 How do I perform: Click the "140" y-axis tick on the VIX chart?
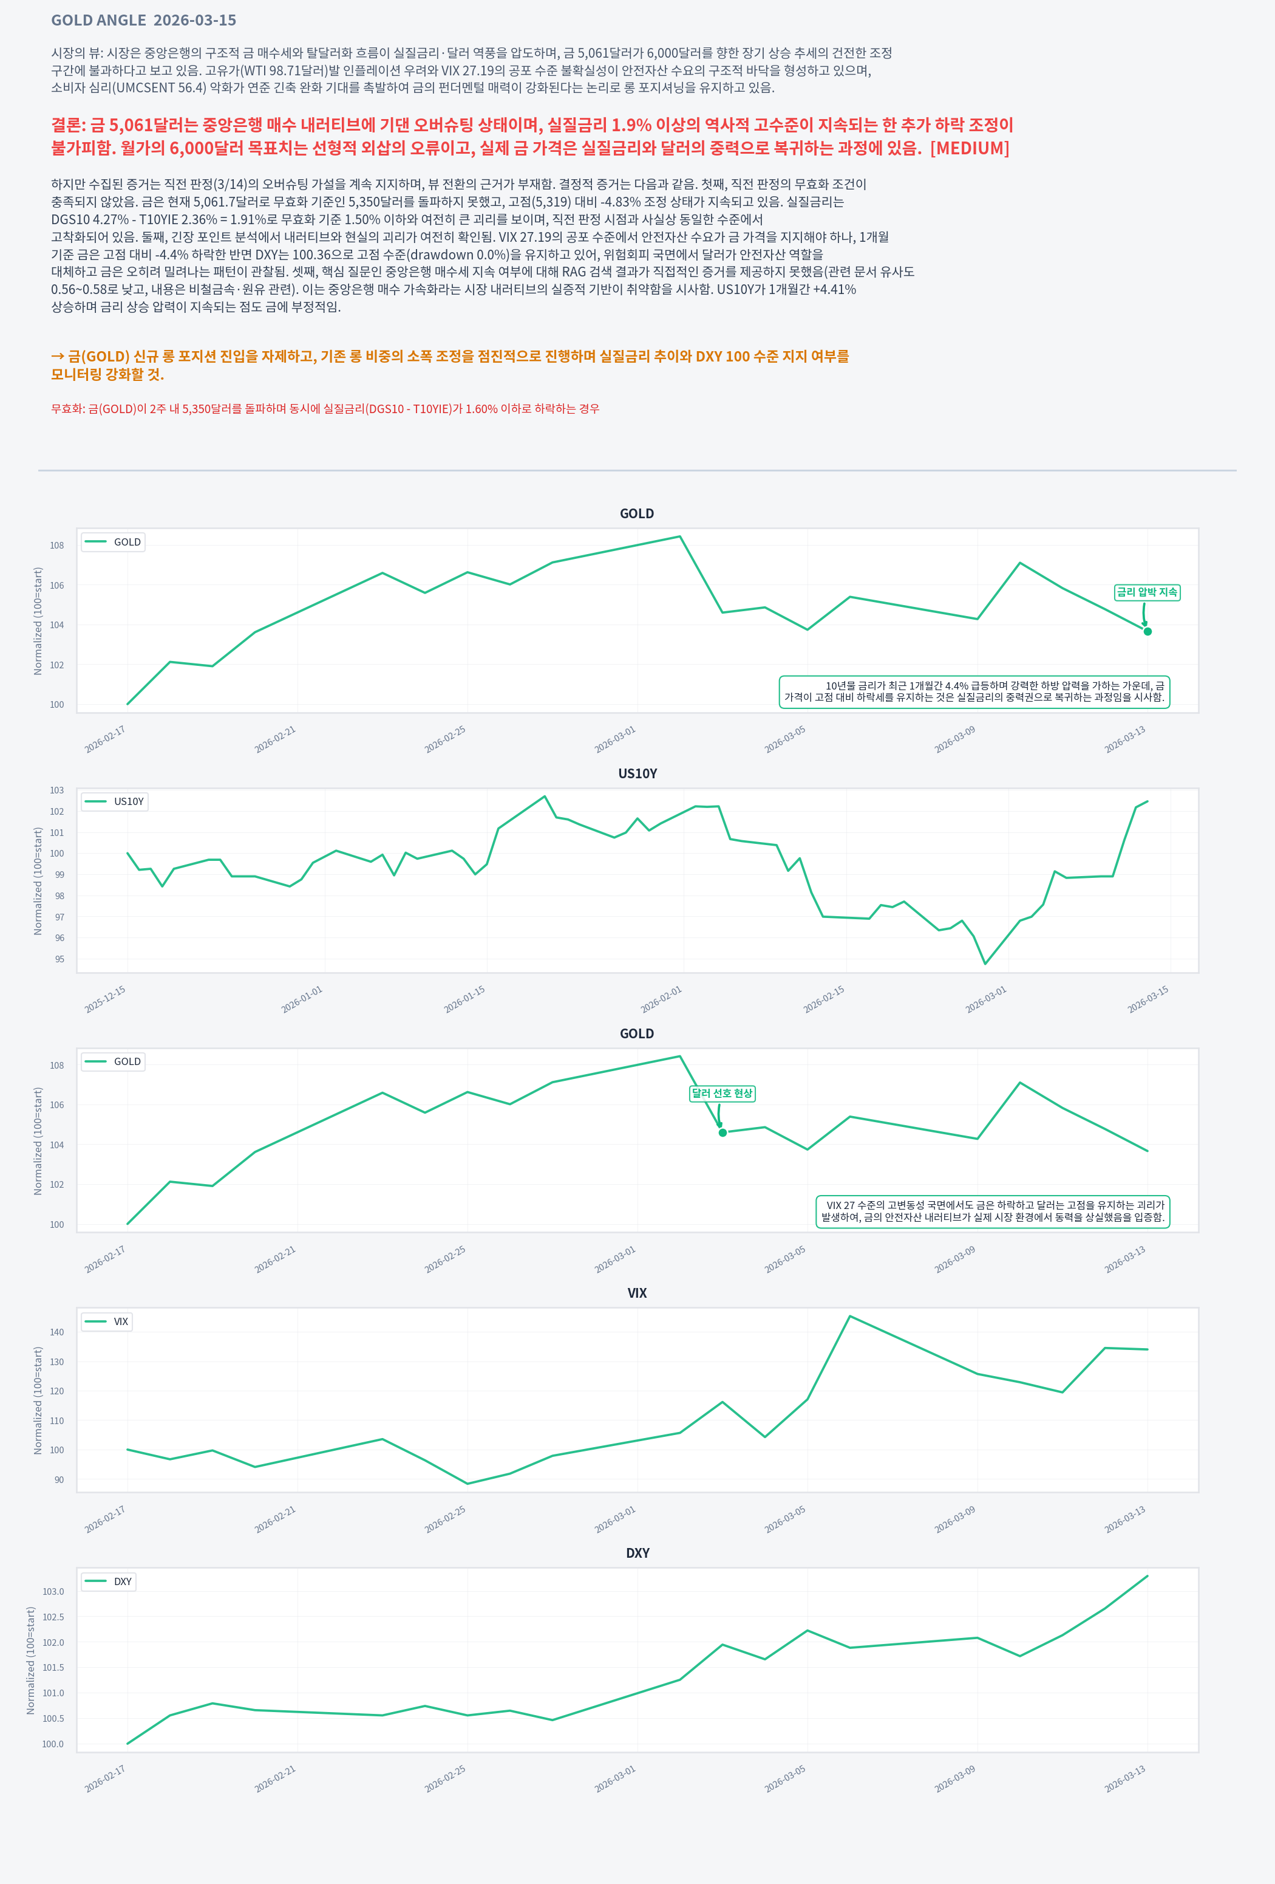[x=56, y=1332]
